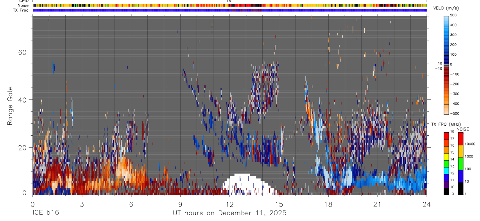This screenshot has width=480, height=221.
Task: Click the x-axis tick label '6'
Action: 131,204
